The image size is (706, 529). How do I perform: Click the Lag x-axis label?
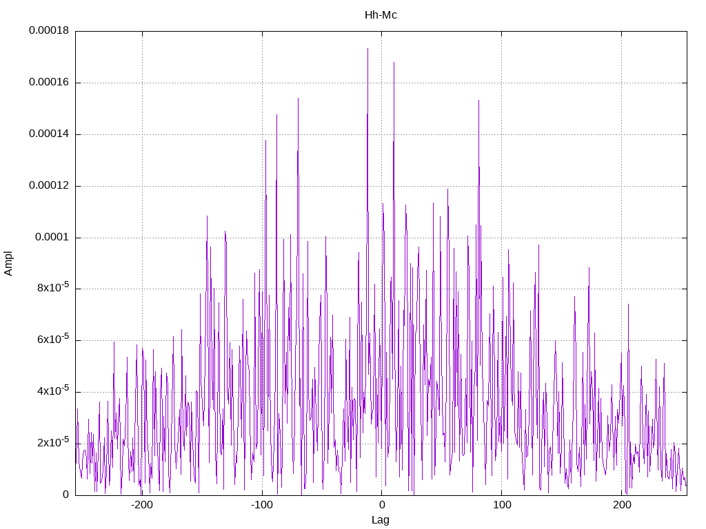point(381,520)
